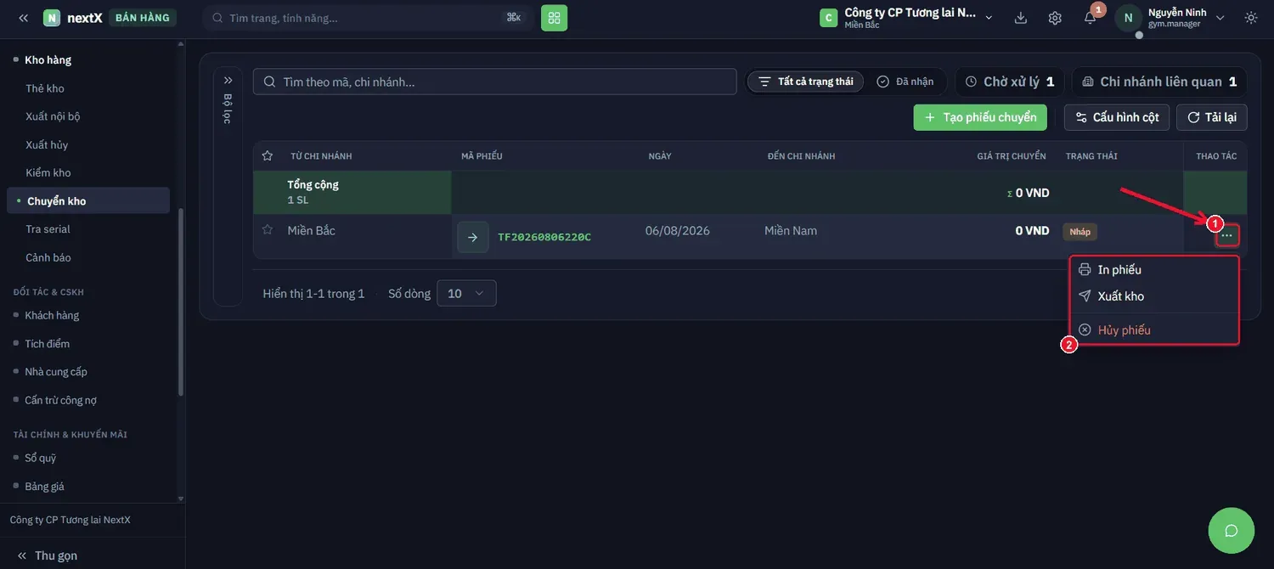Choose Xuất kho from the context menu
1274x569 pixels.
pyautogui.click(x=1154, y=296)
